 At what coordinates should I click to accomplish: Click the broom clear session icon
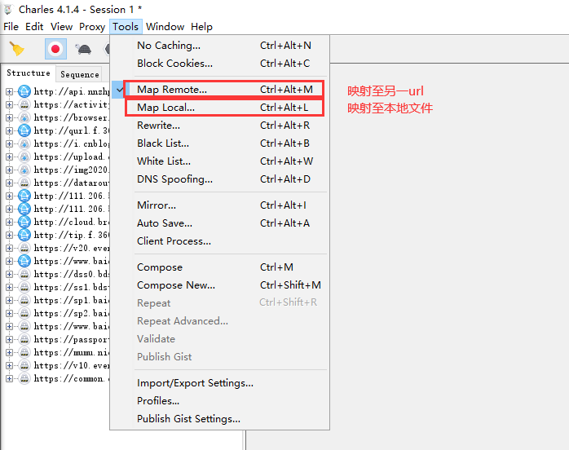[16, 49]
